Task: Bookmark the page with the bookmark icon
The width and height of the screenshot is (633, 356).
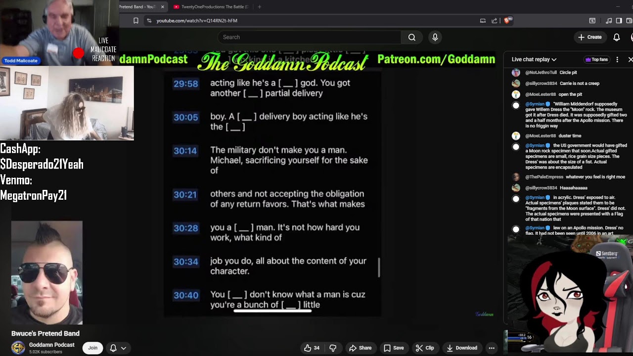Action: click(x=136, y=21)
